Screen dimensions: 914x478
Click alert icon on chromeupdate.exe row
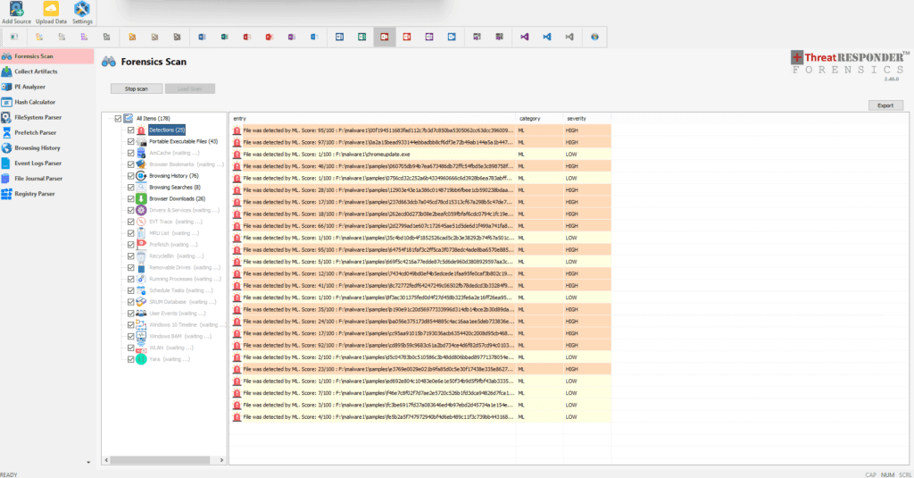(237, 154)
